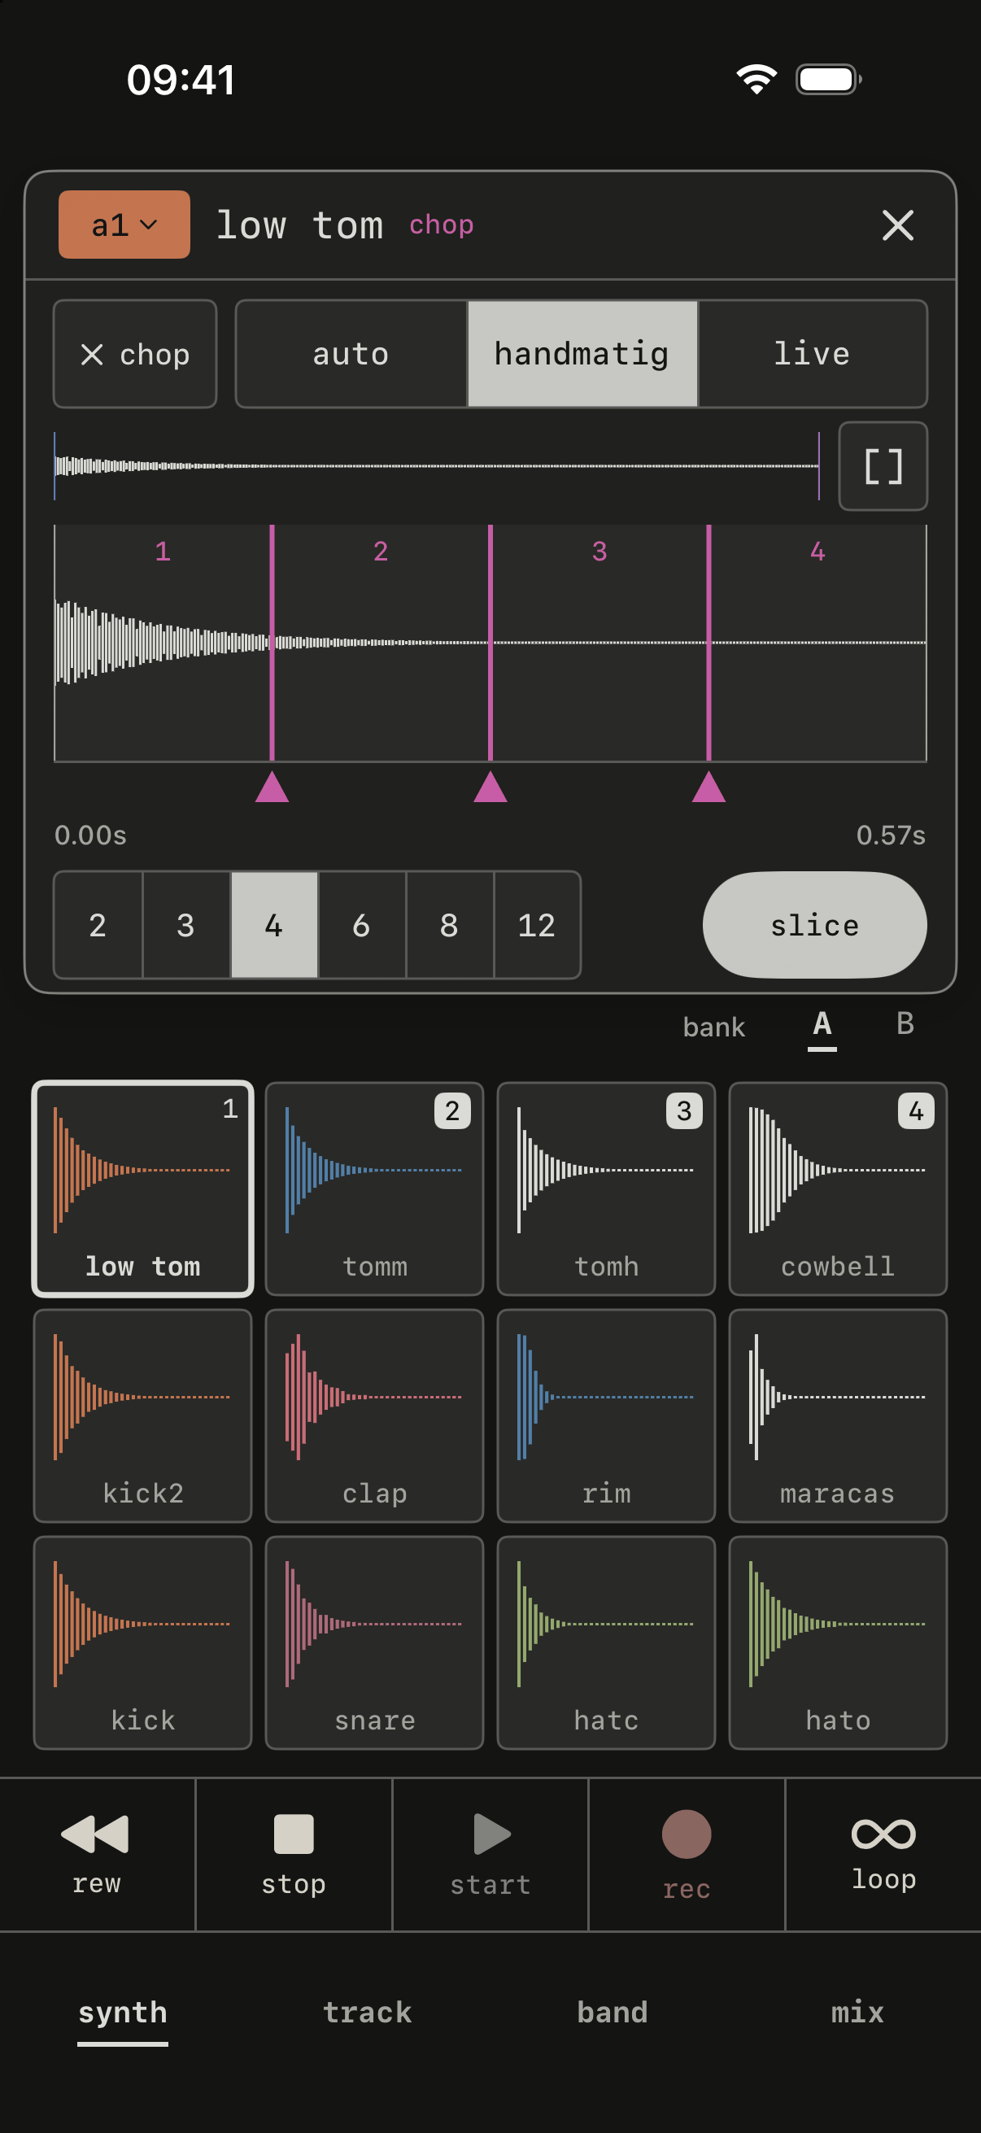Open the a1 pad dropdown
The width and height of the screenshot is (981, 2133).
click(124, 225)
